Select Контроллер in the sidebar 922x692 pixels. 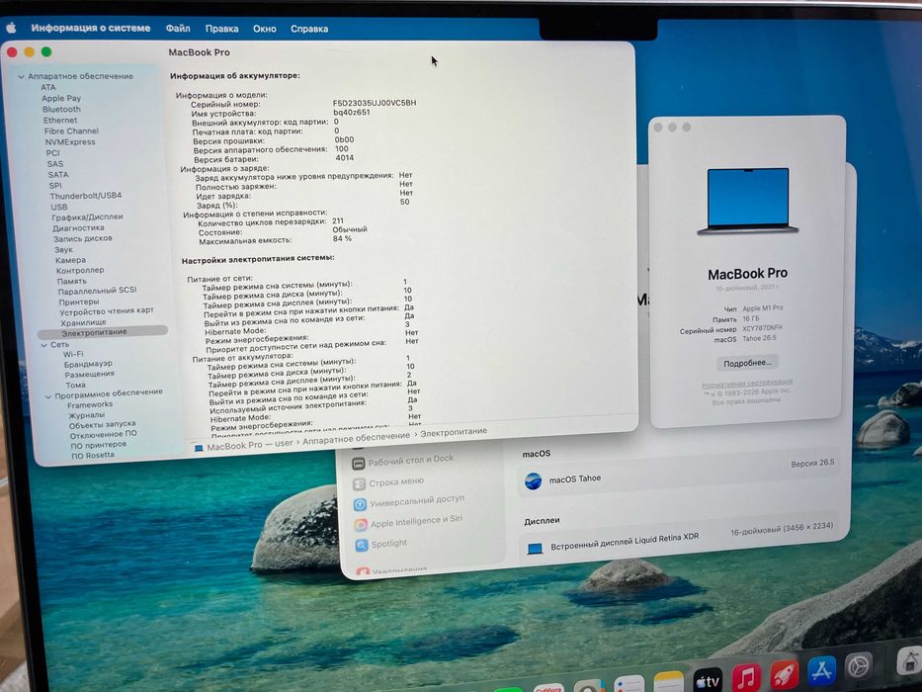[x=80, y=270]
